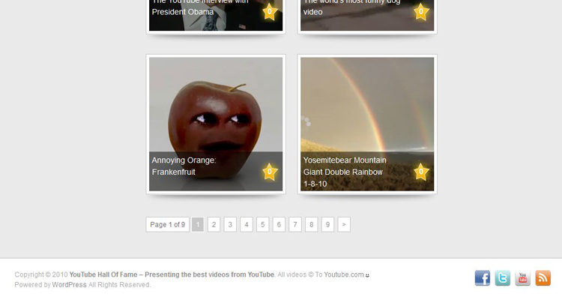
Task: Jump to page 9
Action: click(327, 225)
